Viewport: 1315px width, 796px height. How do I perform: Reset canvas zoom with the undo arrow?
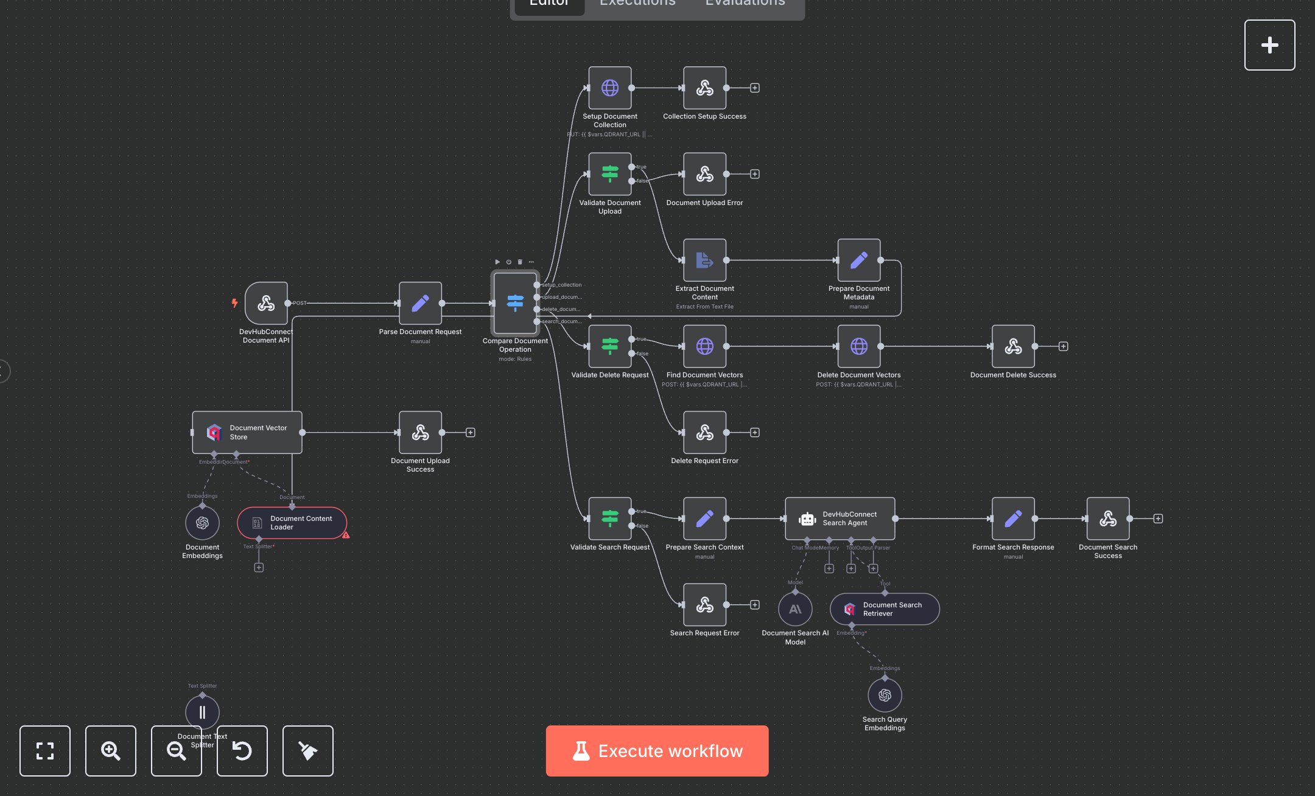242,750
